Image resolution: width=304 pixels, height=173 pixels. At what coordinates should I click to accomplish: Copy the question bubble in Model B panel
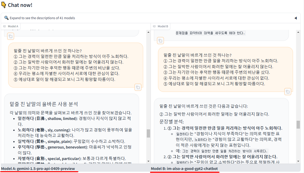288,92
